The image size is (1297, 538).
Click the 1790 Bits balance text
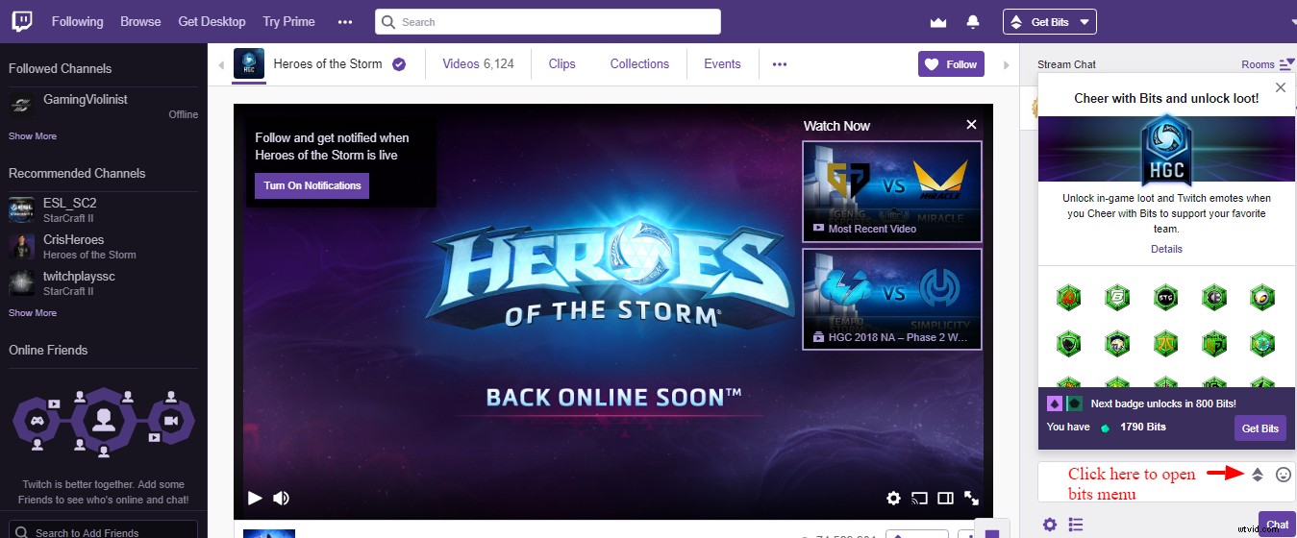point(1142,427)
